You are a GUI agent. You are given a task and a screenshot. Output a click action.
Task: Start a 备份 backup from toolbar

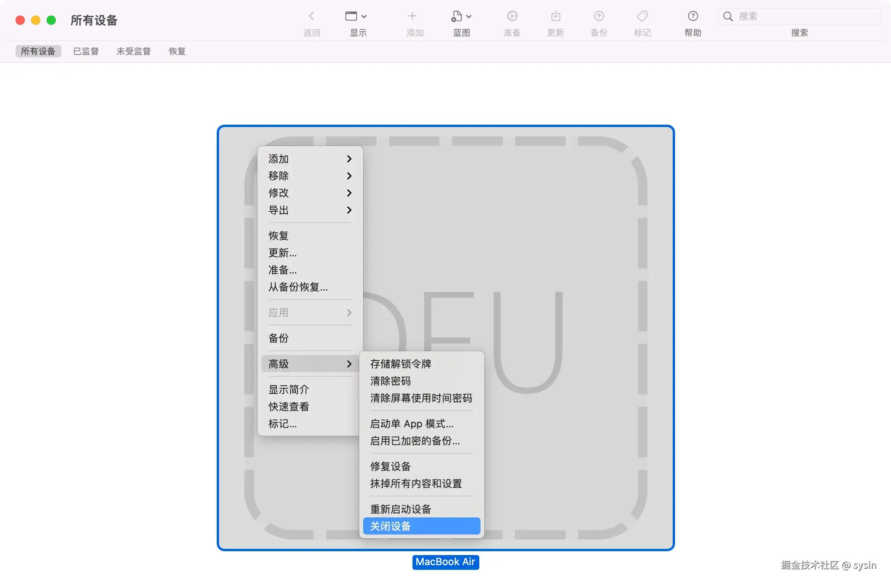click(599, 16)
